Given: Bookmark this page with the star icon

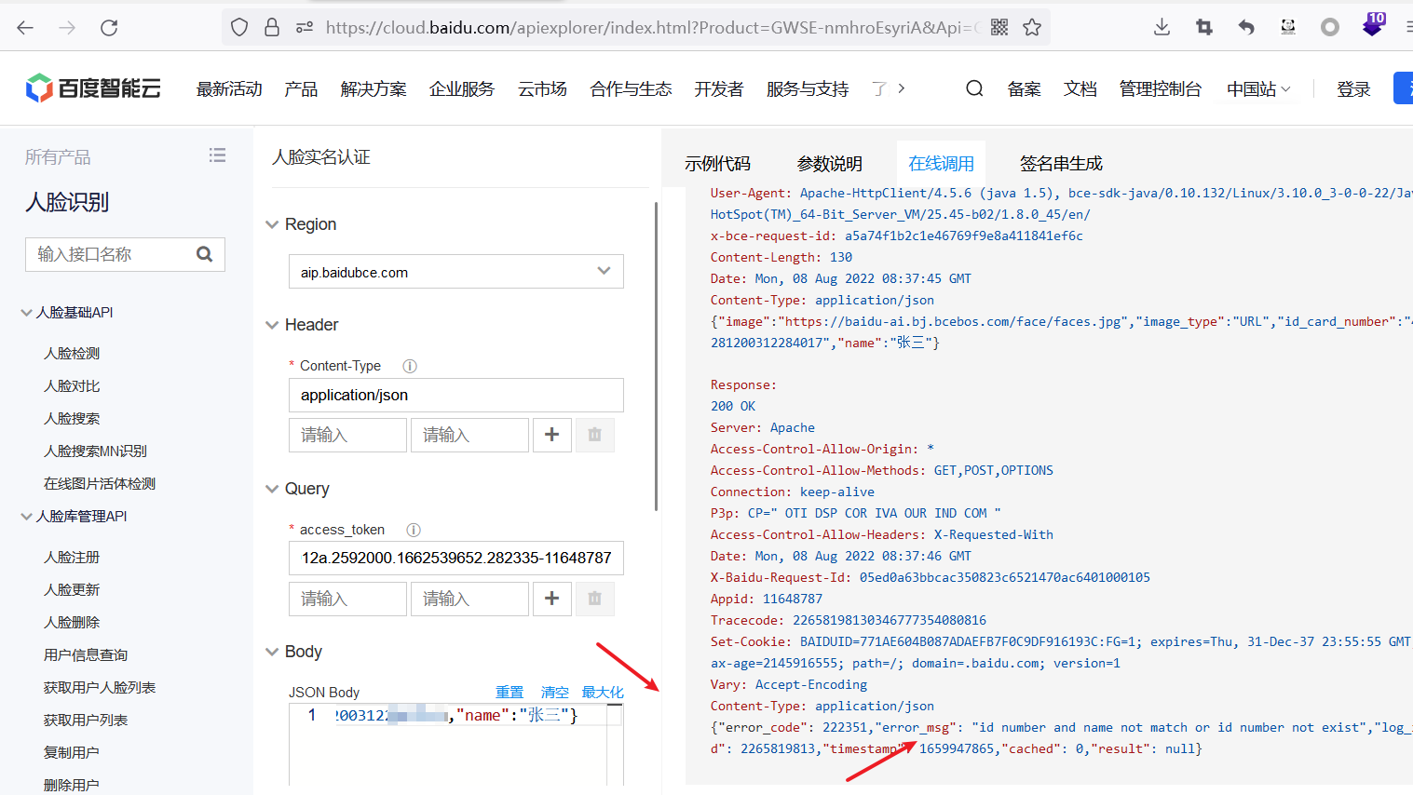Looking at the screenshot, I should pos(1031,28).
